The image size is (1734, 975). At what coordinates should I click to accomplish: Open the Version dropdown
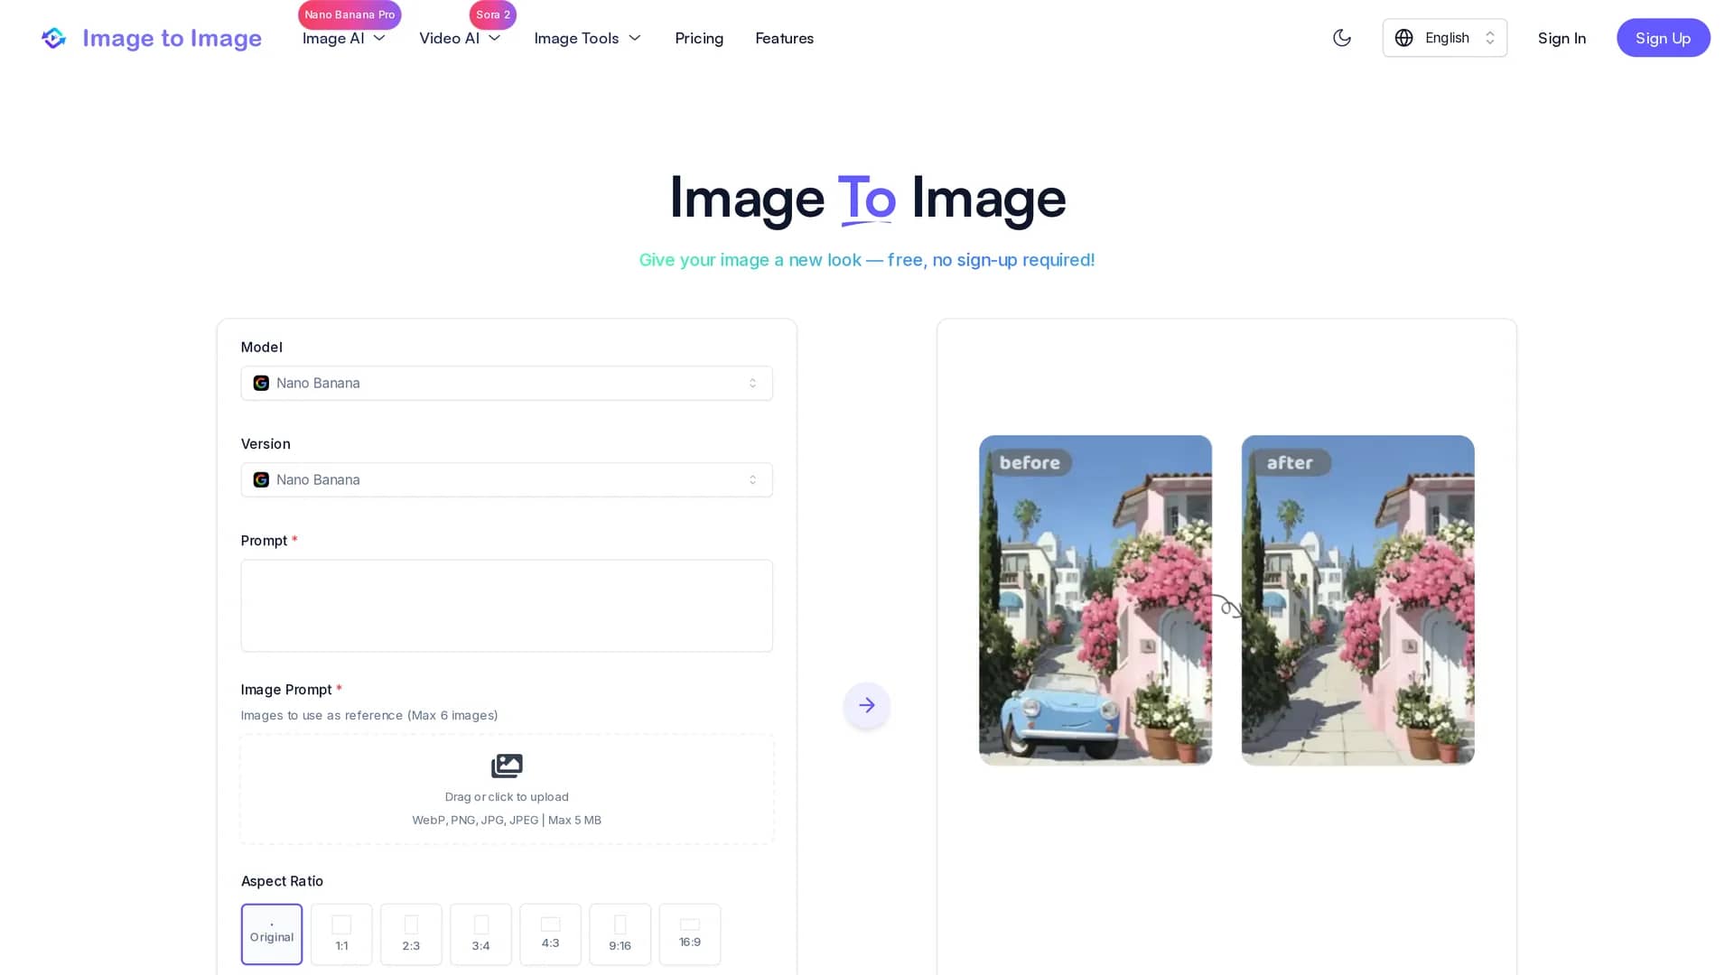[x=507, y=479]
